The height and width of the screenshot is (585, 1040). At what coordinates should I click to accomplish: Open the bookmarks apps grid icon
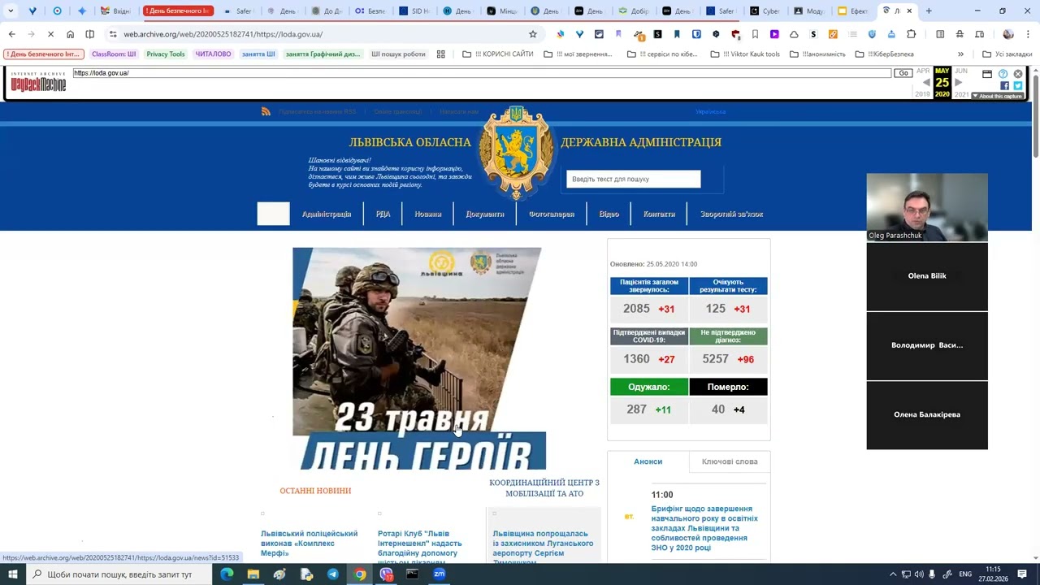point(441,54)
